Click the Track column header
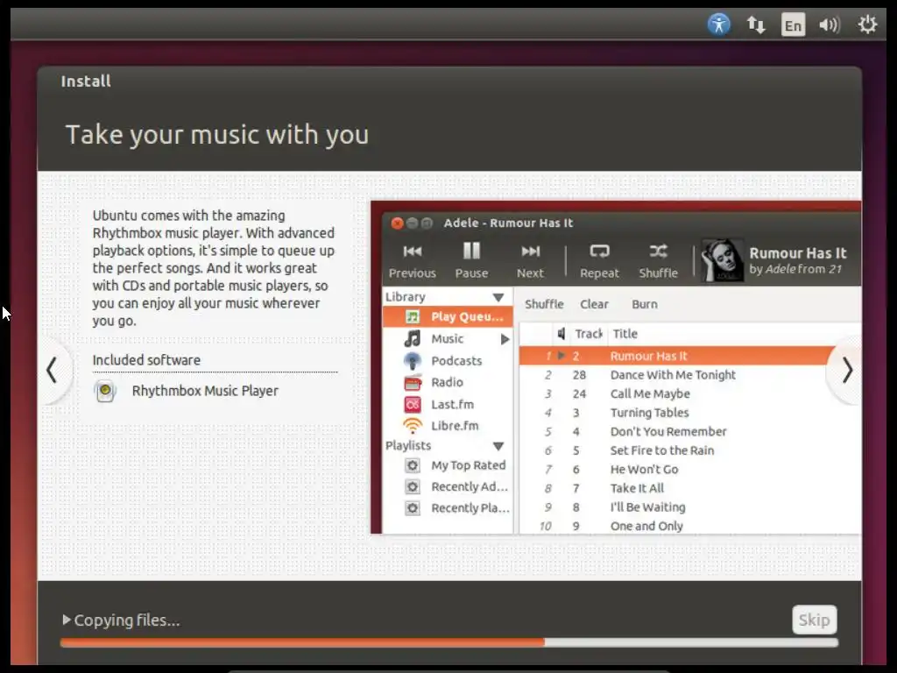This screenshot has width=897, height=673. point(588,334)
